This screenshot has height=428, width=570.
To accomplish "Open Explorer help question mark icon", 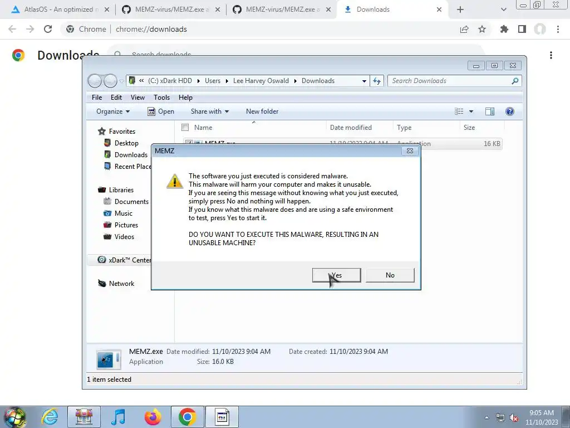I will point(510,111).
